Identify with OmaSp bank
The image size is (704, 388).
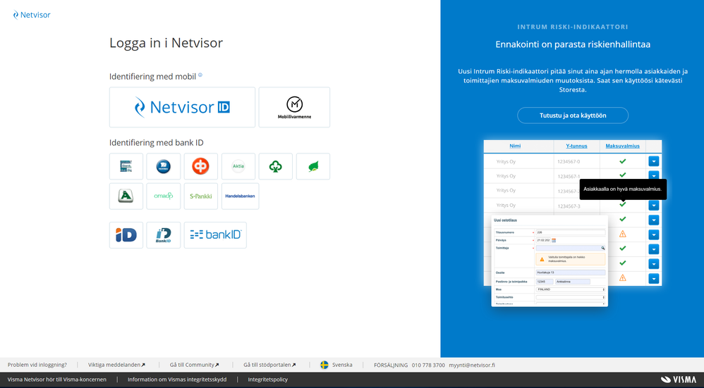coord(164,196)
